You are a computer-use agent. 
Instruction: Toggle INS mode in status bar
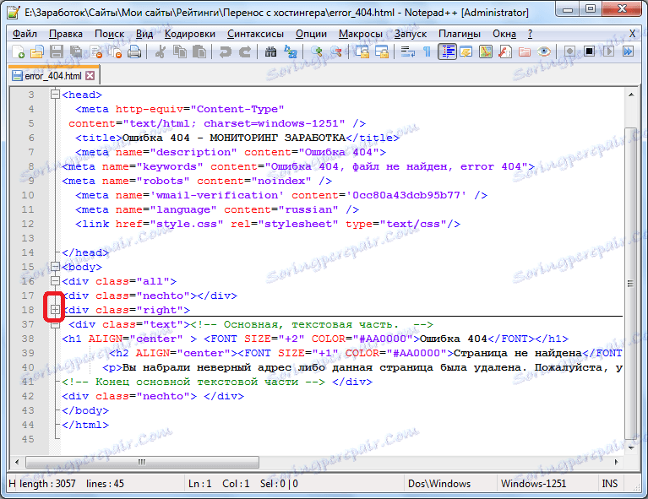coord(610,483)
